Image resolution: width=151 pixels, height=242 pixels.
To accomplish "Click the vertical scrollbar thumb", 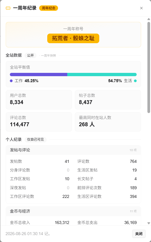I will [149, 67].
